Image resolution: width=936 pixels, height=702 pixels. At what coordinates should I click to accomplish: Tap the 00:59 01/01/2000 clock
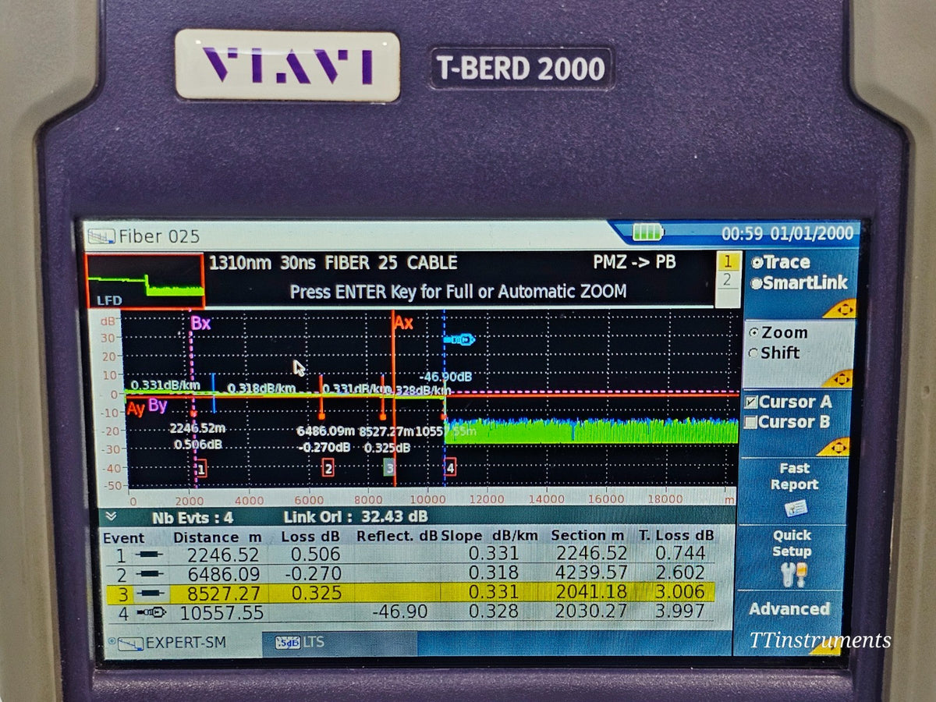click(x=787, y=233)
